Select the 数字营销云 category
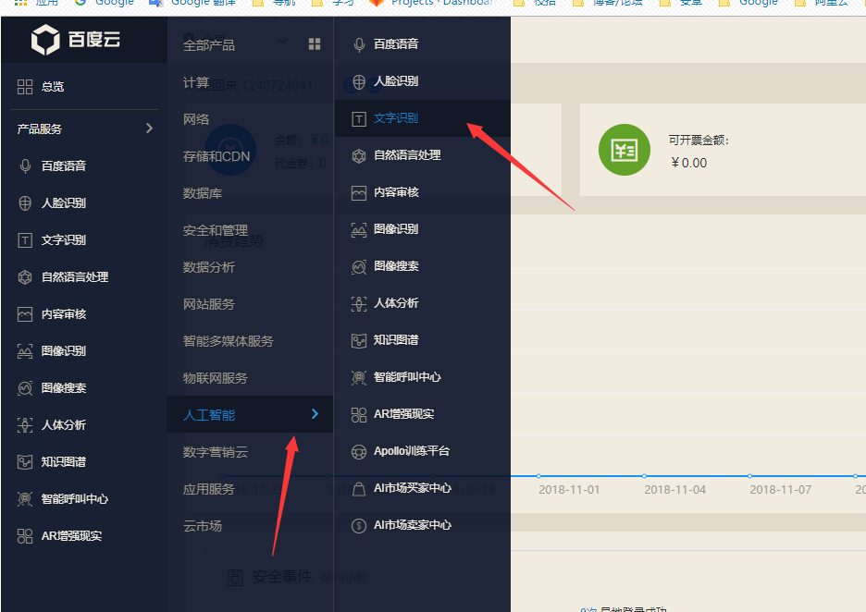 coord(216,452)
